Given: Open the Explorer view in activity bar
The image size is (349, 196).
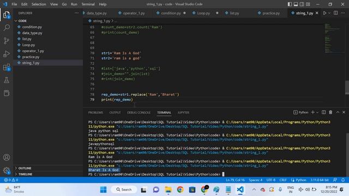Looking at the screenshot, I should pyautogui.click(x=7, y=15).
